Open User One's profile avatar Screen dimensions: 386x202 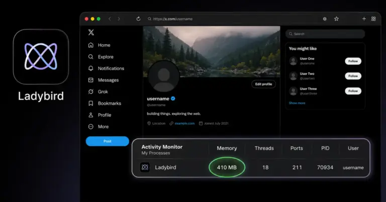(293, 61)
